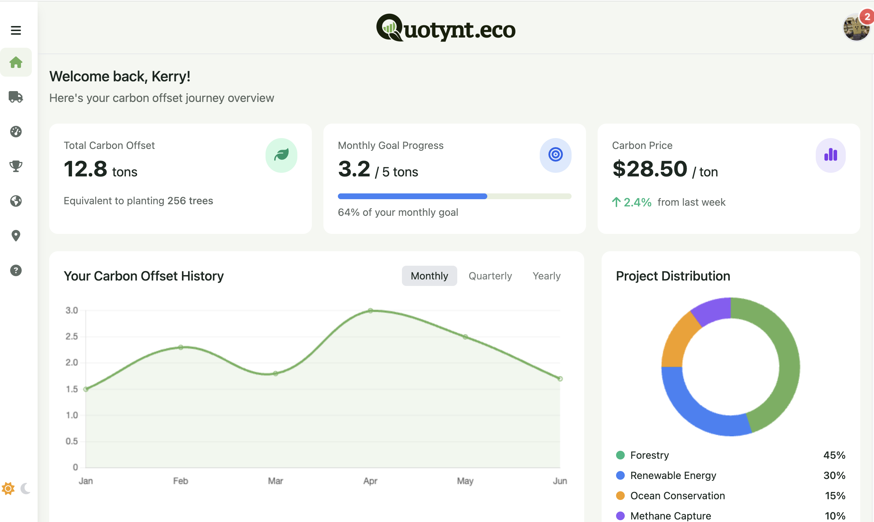Screen dimensions: 874x522
Task: Open the hamburger navigation menu
Action: pos(15,30)
